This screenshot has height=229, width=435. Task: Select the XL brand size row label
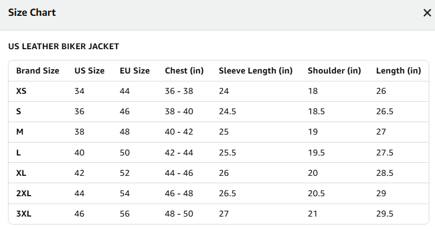(x=21, y=173)
